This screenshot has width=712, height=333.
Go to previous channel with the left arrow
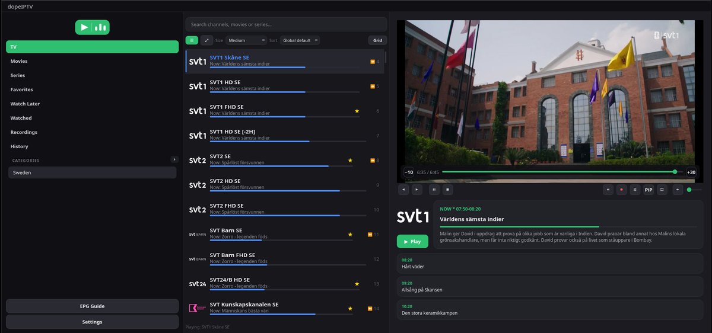click(403, 190)
